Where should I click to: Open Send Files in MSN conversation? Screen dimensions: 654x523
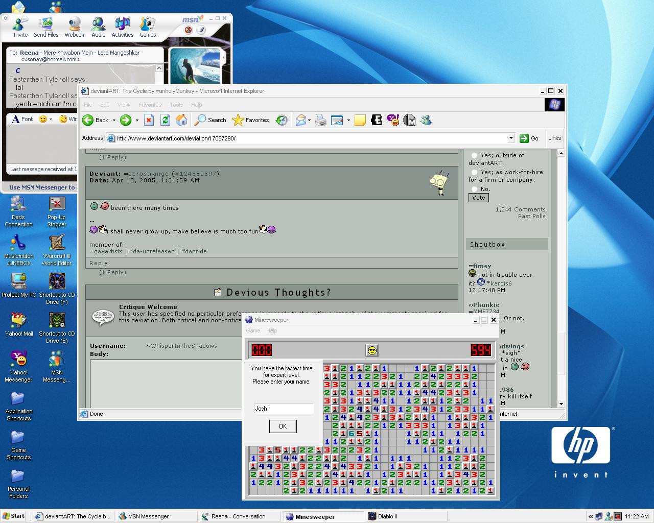(x=46, y=27)
